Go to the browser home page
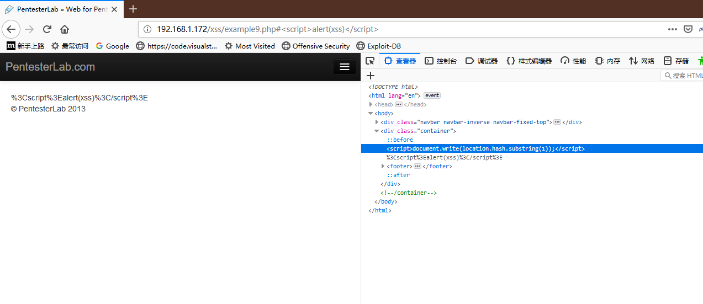The width and height of the screenshot is (703, 304). coord(65,29)
